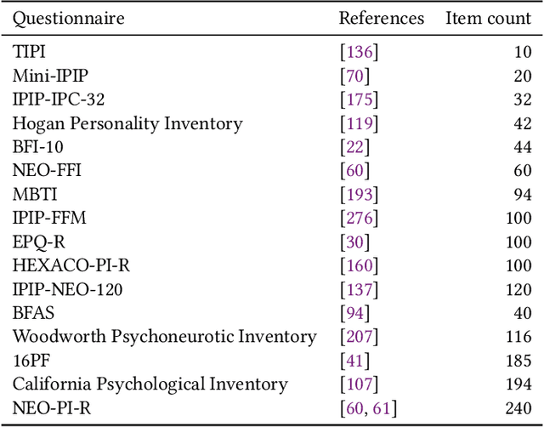This screenshot has height=427, width=544.
Task: Follow citation 193 for MBTI
Action: (x=359, y=194)
